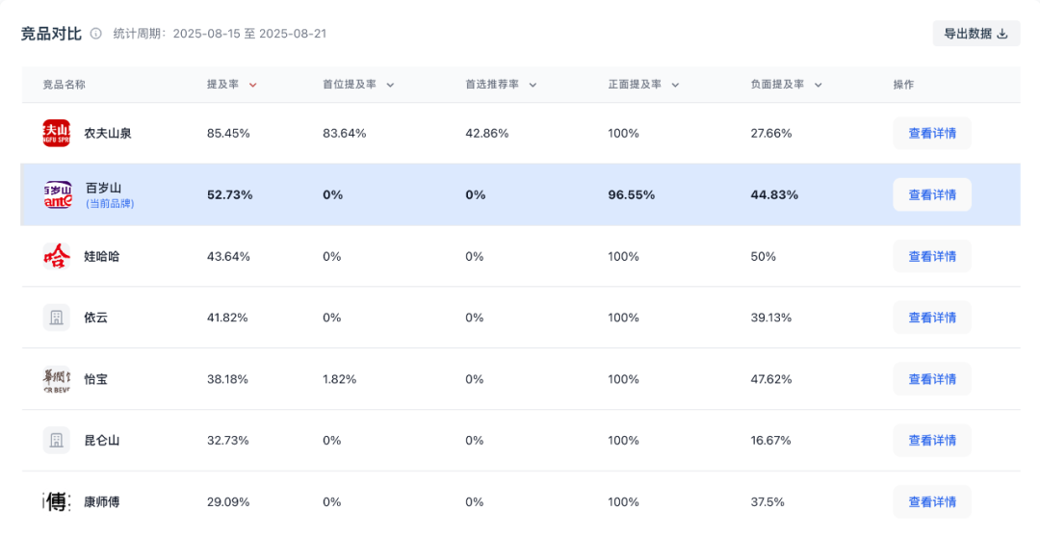Click the 竞品对比 section title
Image resolution: width=1040 pixels, height=536 pixels.
(51, 34)
